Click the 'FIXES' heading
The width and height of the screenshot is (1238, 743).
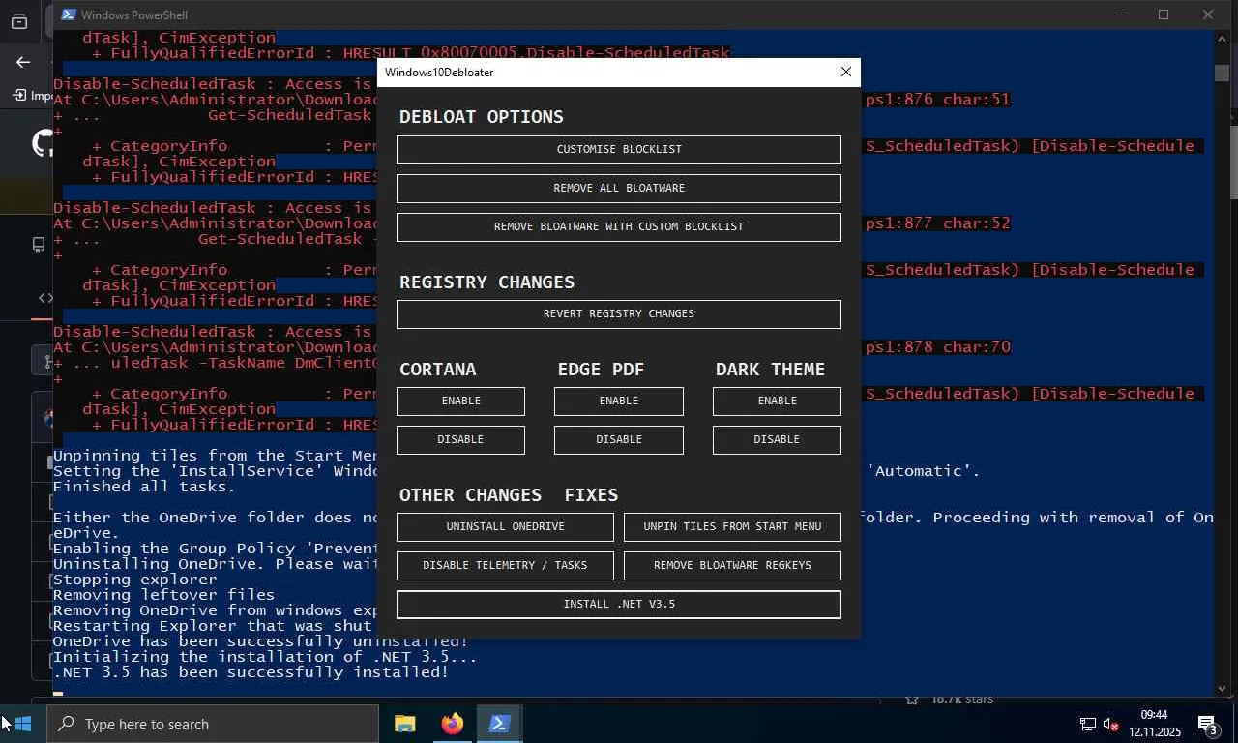click(x=591, y=494)
